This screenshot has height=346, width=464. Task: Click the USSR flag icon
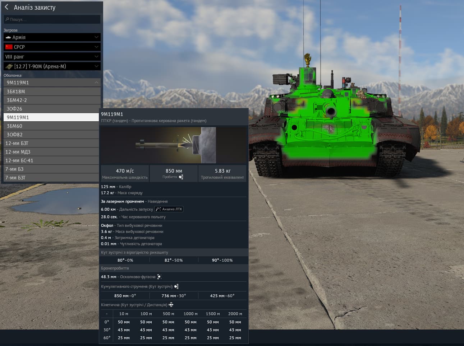9,47
